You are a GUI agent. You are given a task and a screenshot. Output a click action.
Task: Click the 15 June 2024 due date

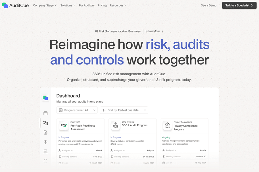[x=148, y=163]
